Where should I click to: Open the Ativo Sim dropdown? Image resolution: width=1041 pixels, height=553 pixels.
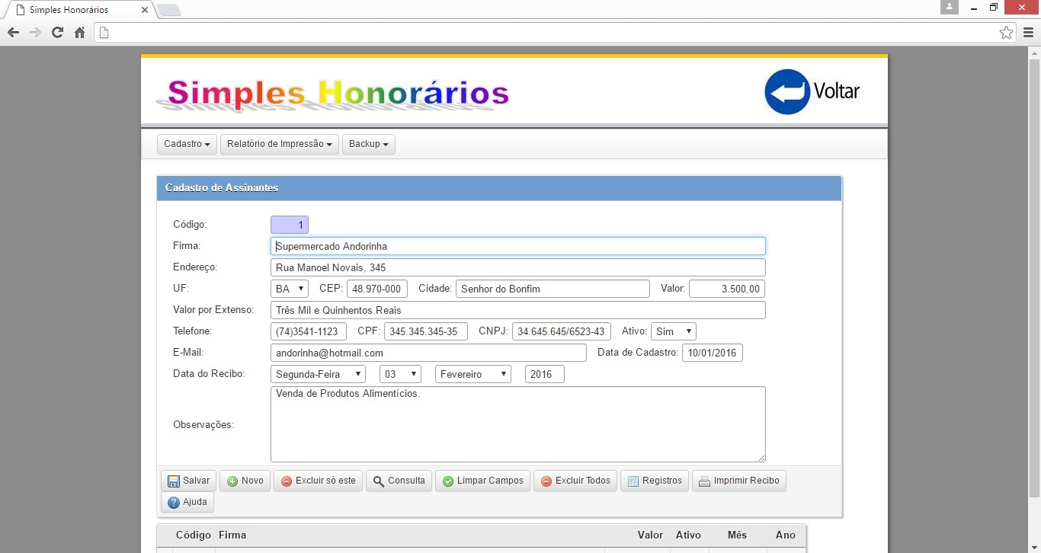coord(673,331)
